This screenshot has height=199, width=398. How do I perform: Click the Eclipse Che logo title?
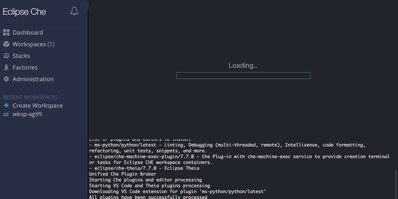click(x=24, y=12)
